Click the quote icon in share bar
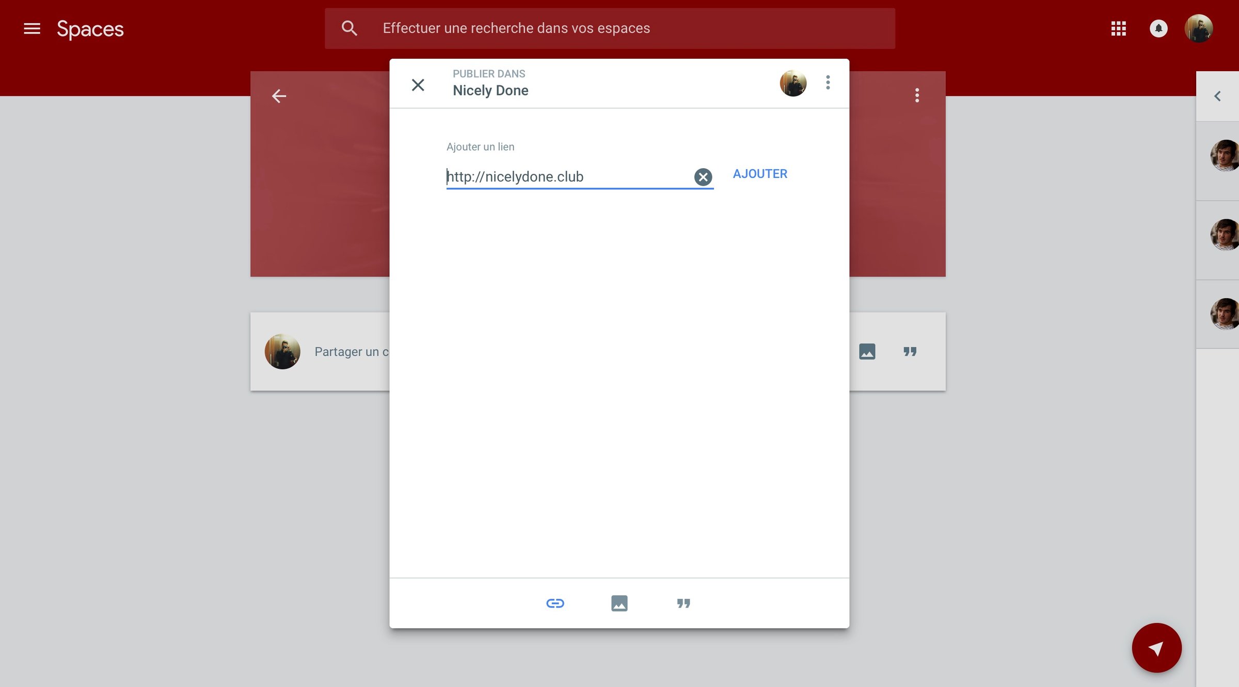Screen dimensions: 1239x687 (910, 352)
